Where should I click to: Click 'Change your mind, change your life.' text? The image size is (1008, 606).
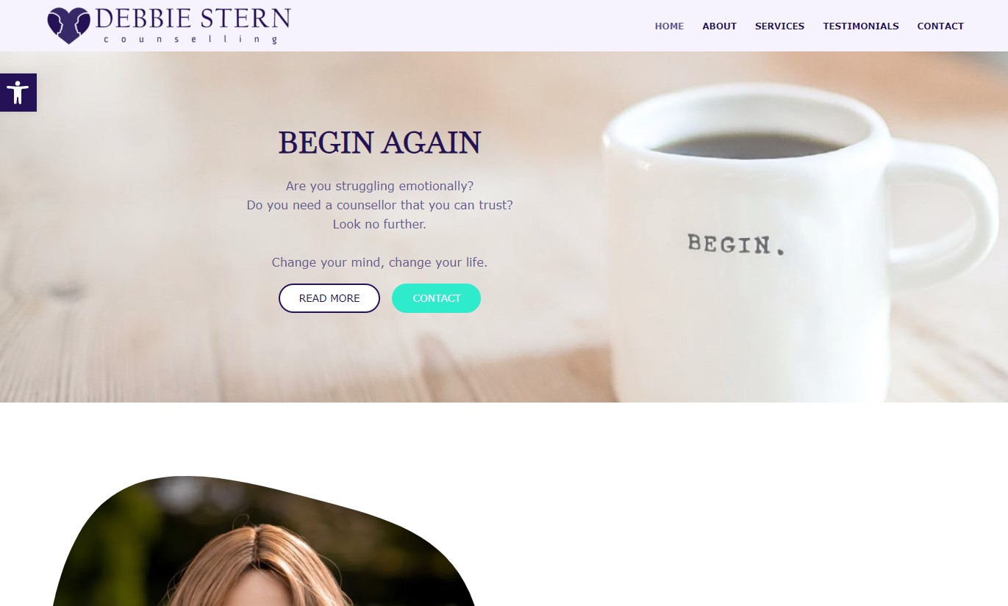(x=379, y=262)
